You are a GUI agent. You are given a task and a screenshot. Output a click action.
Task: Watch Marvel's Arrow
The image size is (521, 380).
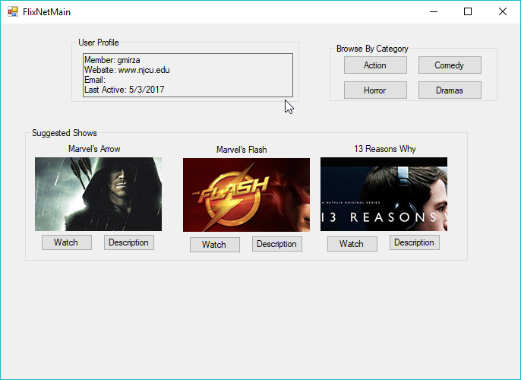pos(66,242)
